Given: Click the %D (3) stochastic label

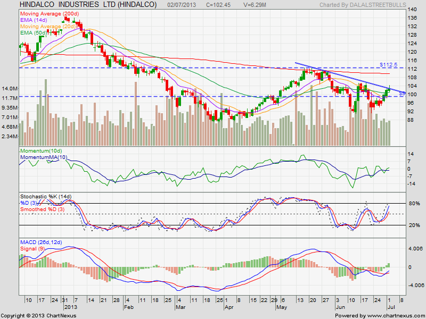Looking at the screenshot, I should click(x=28, y=203).
